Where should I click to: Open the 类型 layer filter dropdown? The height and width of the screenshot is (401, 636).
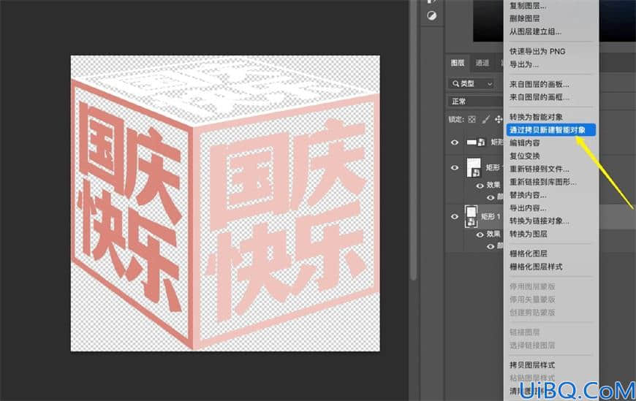point(472,83)
